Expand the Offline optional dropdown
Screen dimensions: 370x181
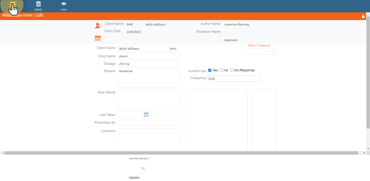(x=272, y=51)
